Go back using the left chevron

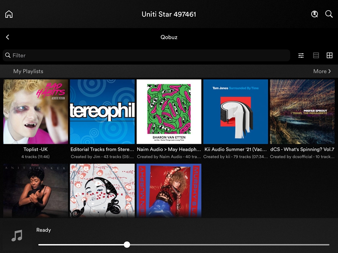point(8,37)
